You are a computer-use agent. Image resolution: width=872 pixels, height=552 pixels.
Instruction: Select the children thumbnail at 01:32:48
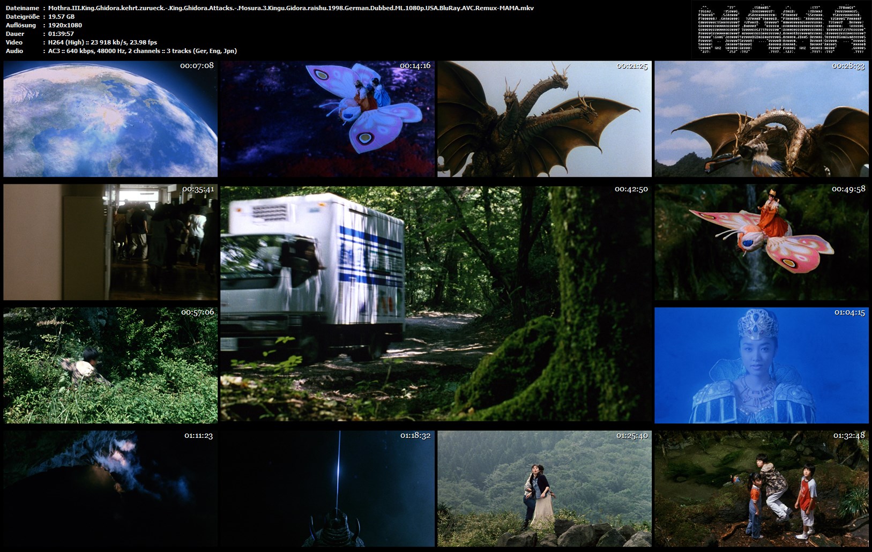762,489
